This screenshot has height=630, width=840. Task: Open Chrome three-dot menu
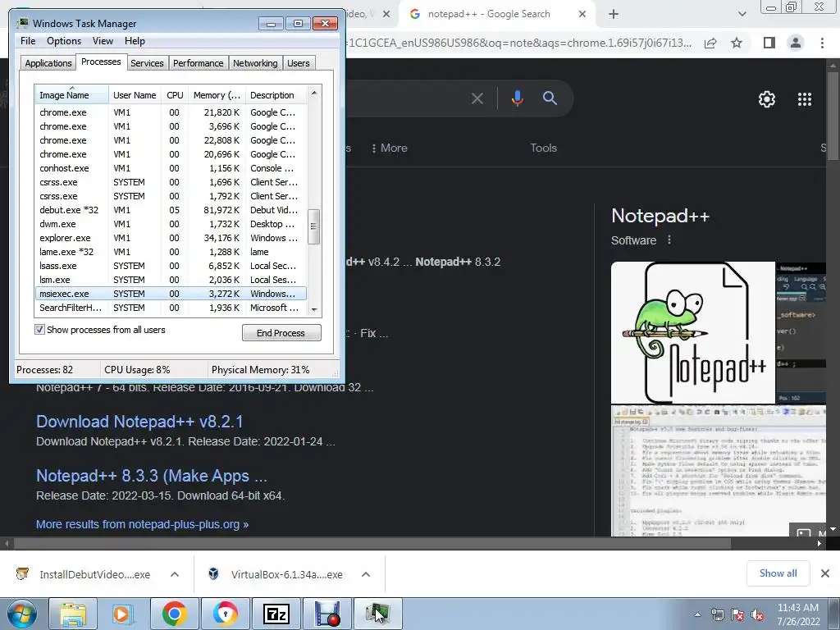822,43
